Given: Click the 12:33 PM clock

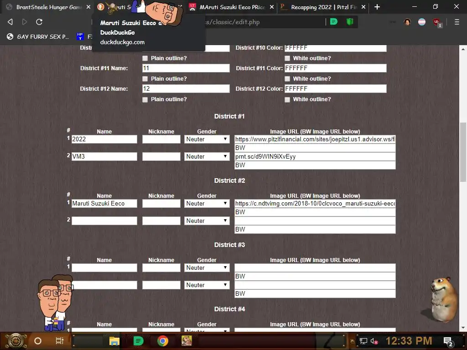Looking at the screenshot, I should coord(409,341).
